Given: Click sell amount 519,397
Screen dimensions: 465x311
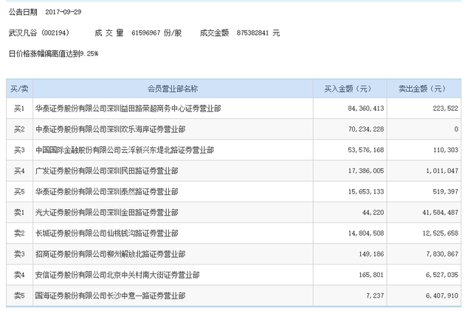Looking at the screenshot, I should pyautogui.click(x=445, y=192).
